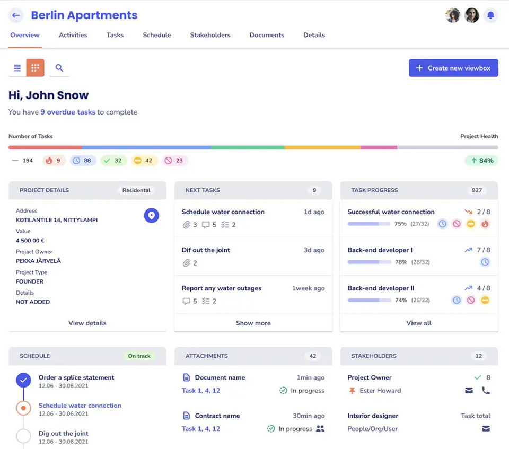Email Interior designer via envelope icon

coord(486,429)
